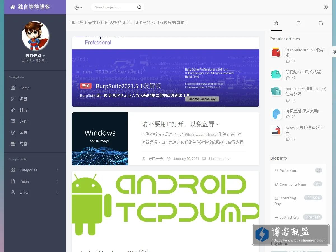This screenshot has height=252, width=336.
Task: Click the document icon next to Pages
Action: coord(13,181)
